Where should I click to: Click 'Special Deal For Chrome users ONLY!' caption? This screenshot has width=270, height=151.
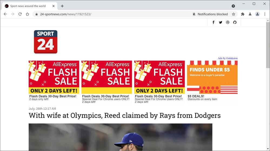tap(106, 99)
